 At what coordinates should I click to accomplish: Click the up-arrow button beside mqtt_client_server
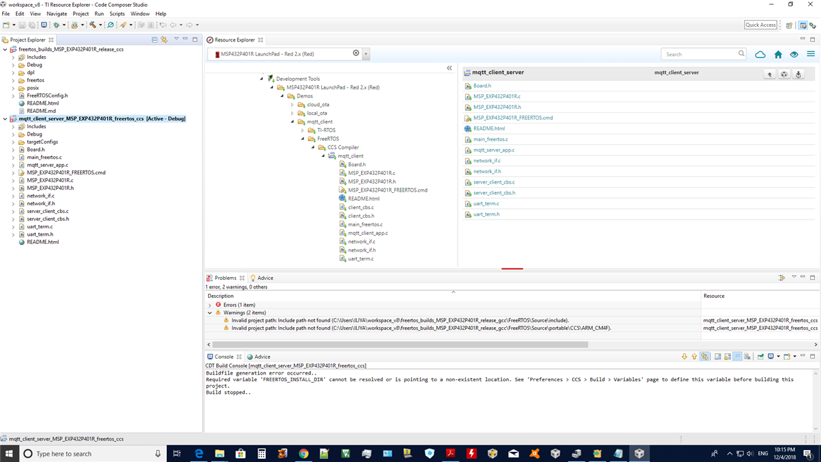coord(770,74)
